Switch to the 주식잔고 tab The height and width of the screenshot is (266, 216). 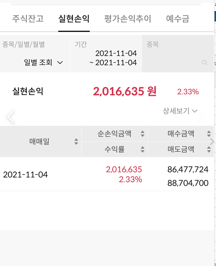click(28, 18)
